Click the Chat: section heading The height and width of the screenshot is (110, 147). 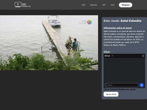click(107, 52)
